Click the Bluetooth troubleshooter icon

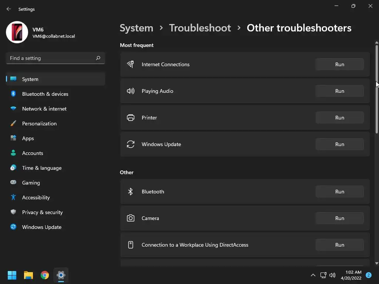130,192
